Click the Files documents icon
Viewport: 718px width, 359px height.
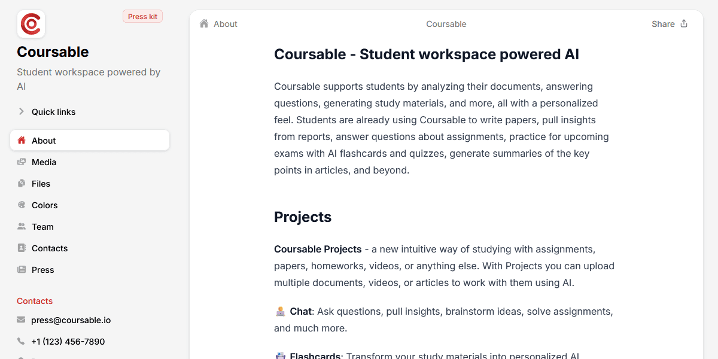tap(22, 184)
